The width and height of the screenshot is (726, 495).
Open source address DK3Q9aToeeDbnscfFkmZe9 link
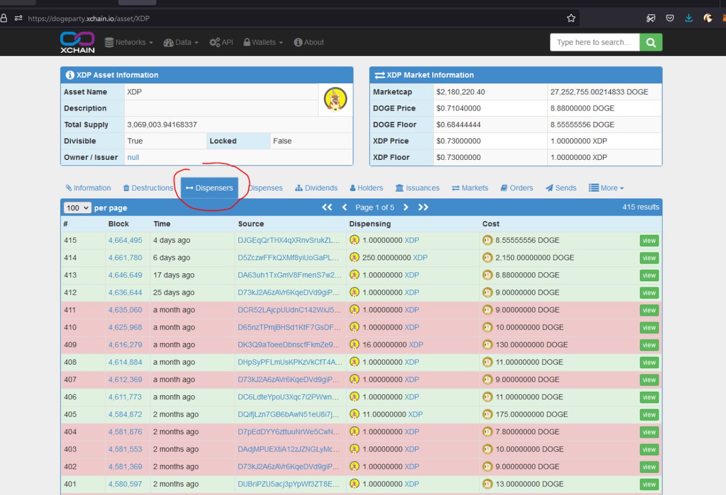click(290, 345)
